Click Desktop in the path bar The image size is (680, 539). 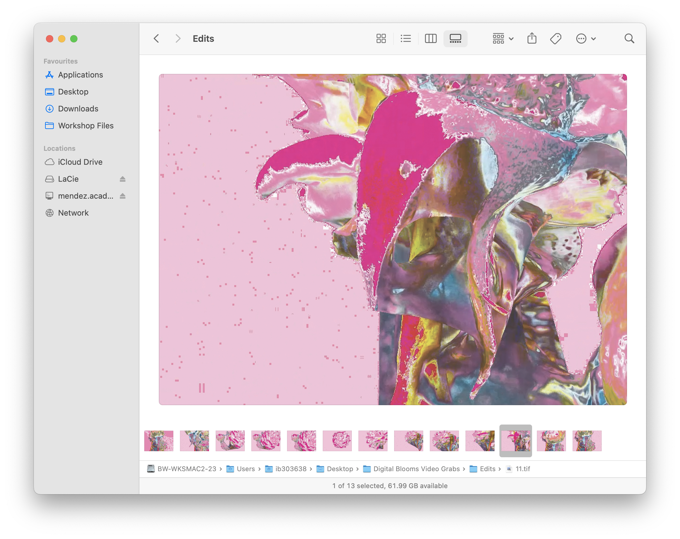coord(335,469)
